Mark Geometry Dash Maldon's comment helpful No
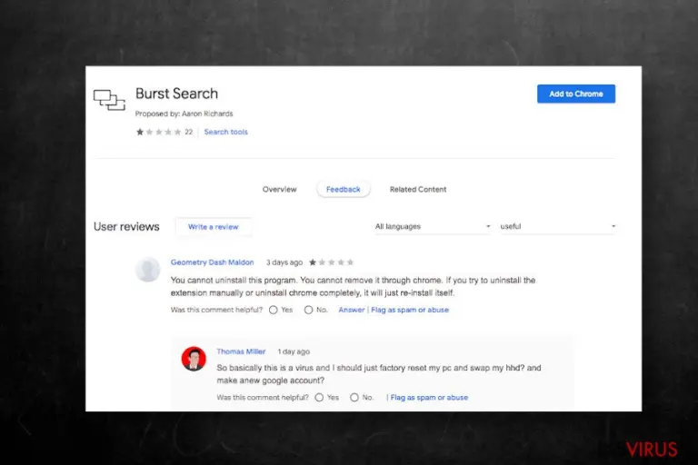Screen dimensions: 698x465 (x=308, y=310)
